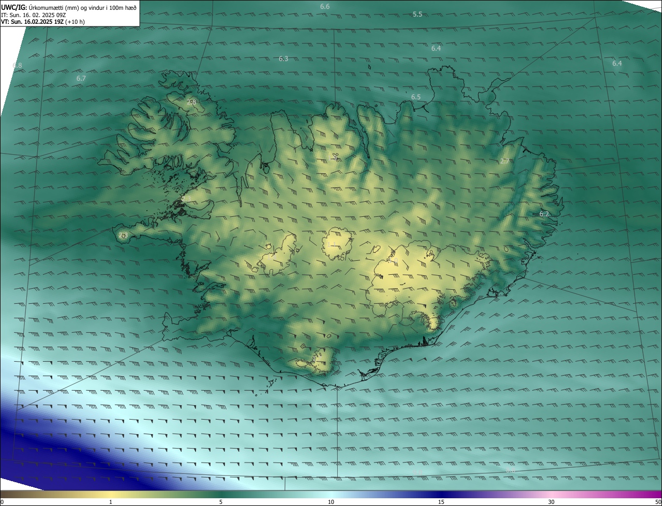Pick the pale cyan colour above the 10 tick

point(331,495)
